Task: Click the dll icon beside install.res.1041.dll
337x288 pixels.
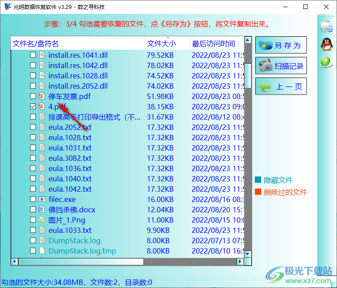Action: click(42, 55)
